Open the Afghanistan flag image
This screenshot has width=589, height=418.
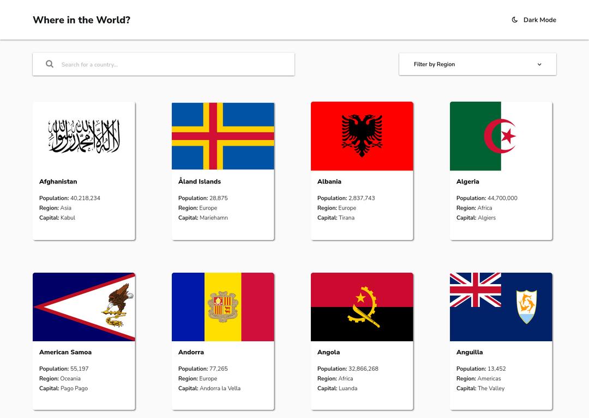(84, 136)
